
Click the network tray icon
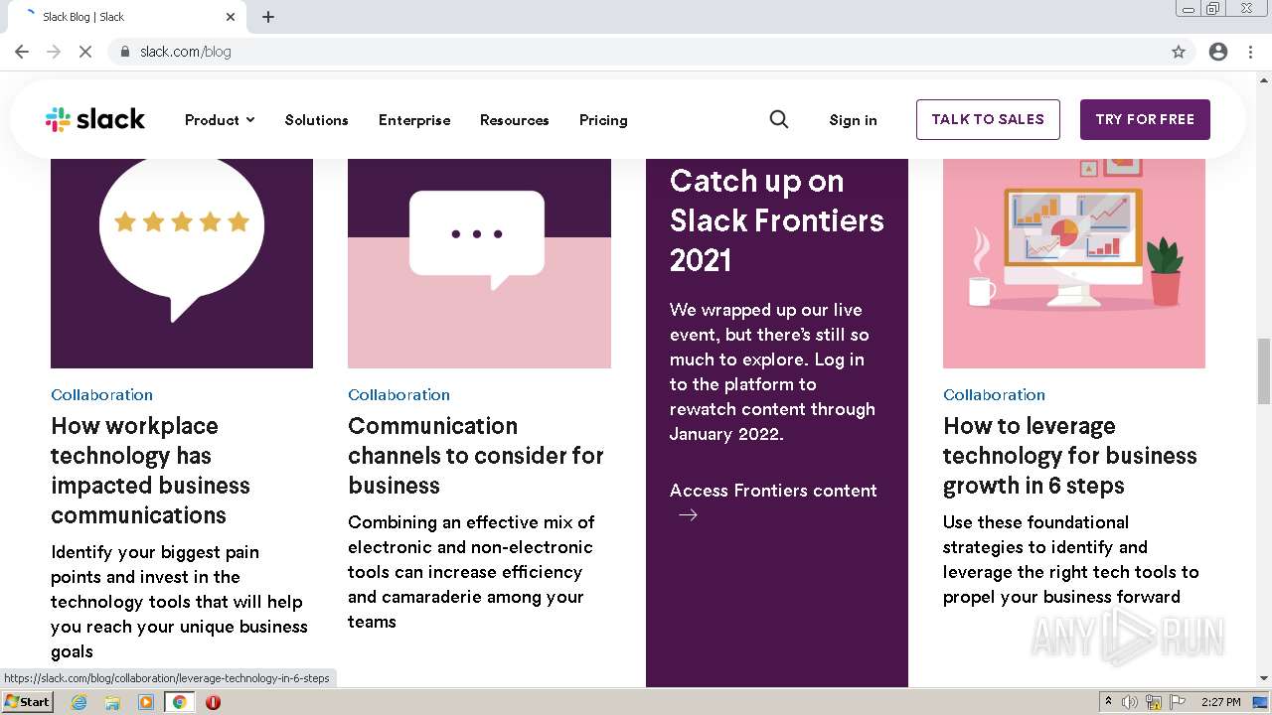click(x=1154, y=702)
